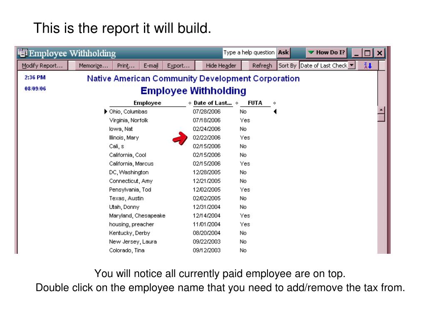Click the Date of Last column header

[213, 103]
